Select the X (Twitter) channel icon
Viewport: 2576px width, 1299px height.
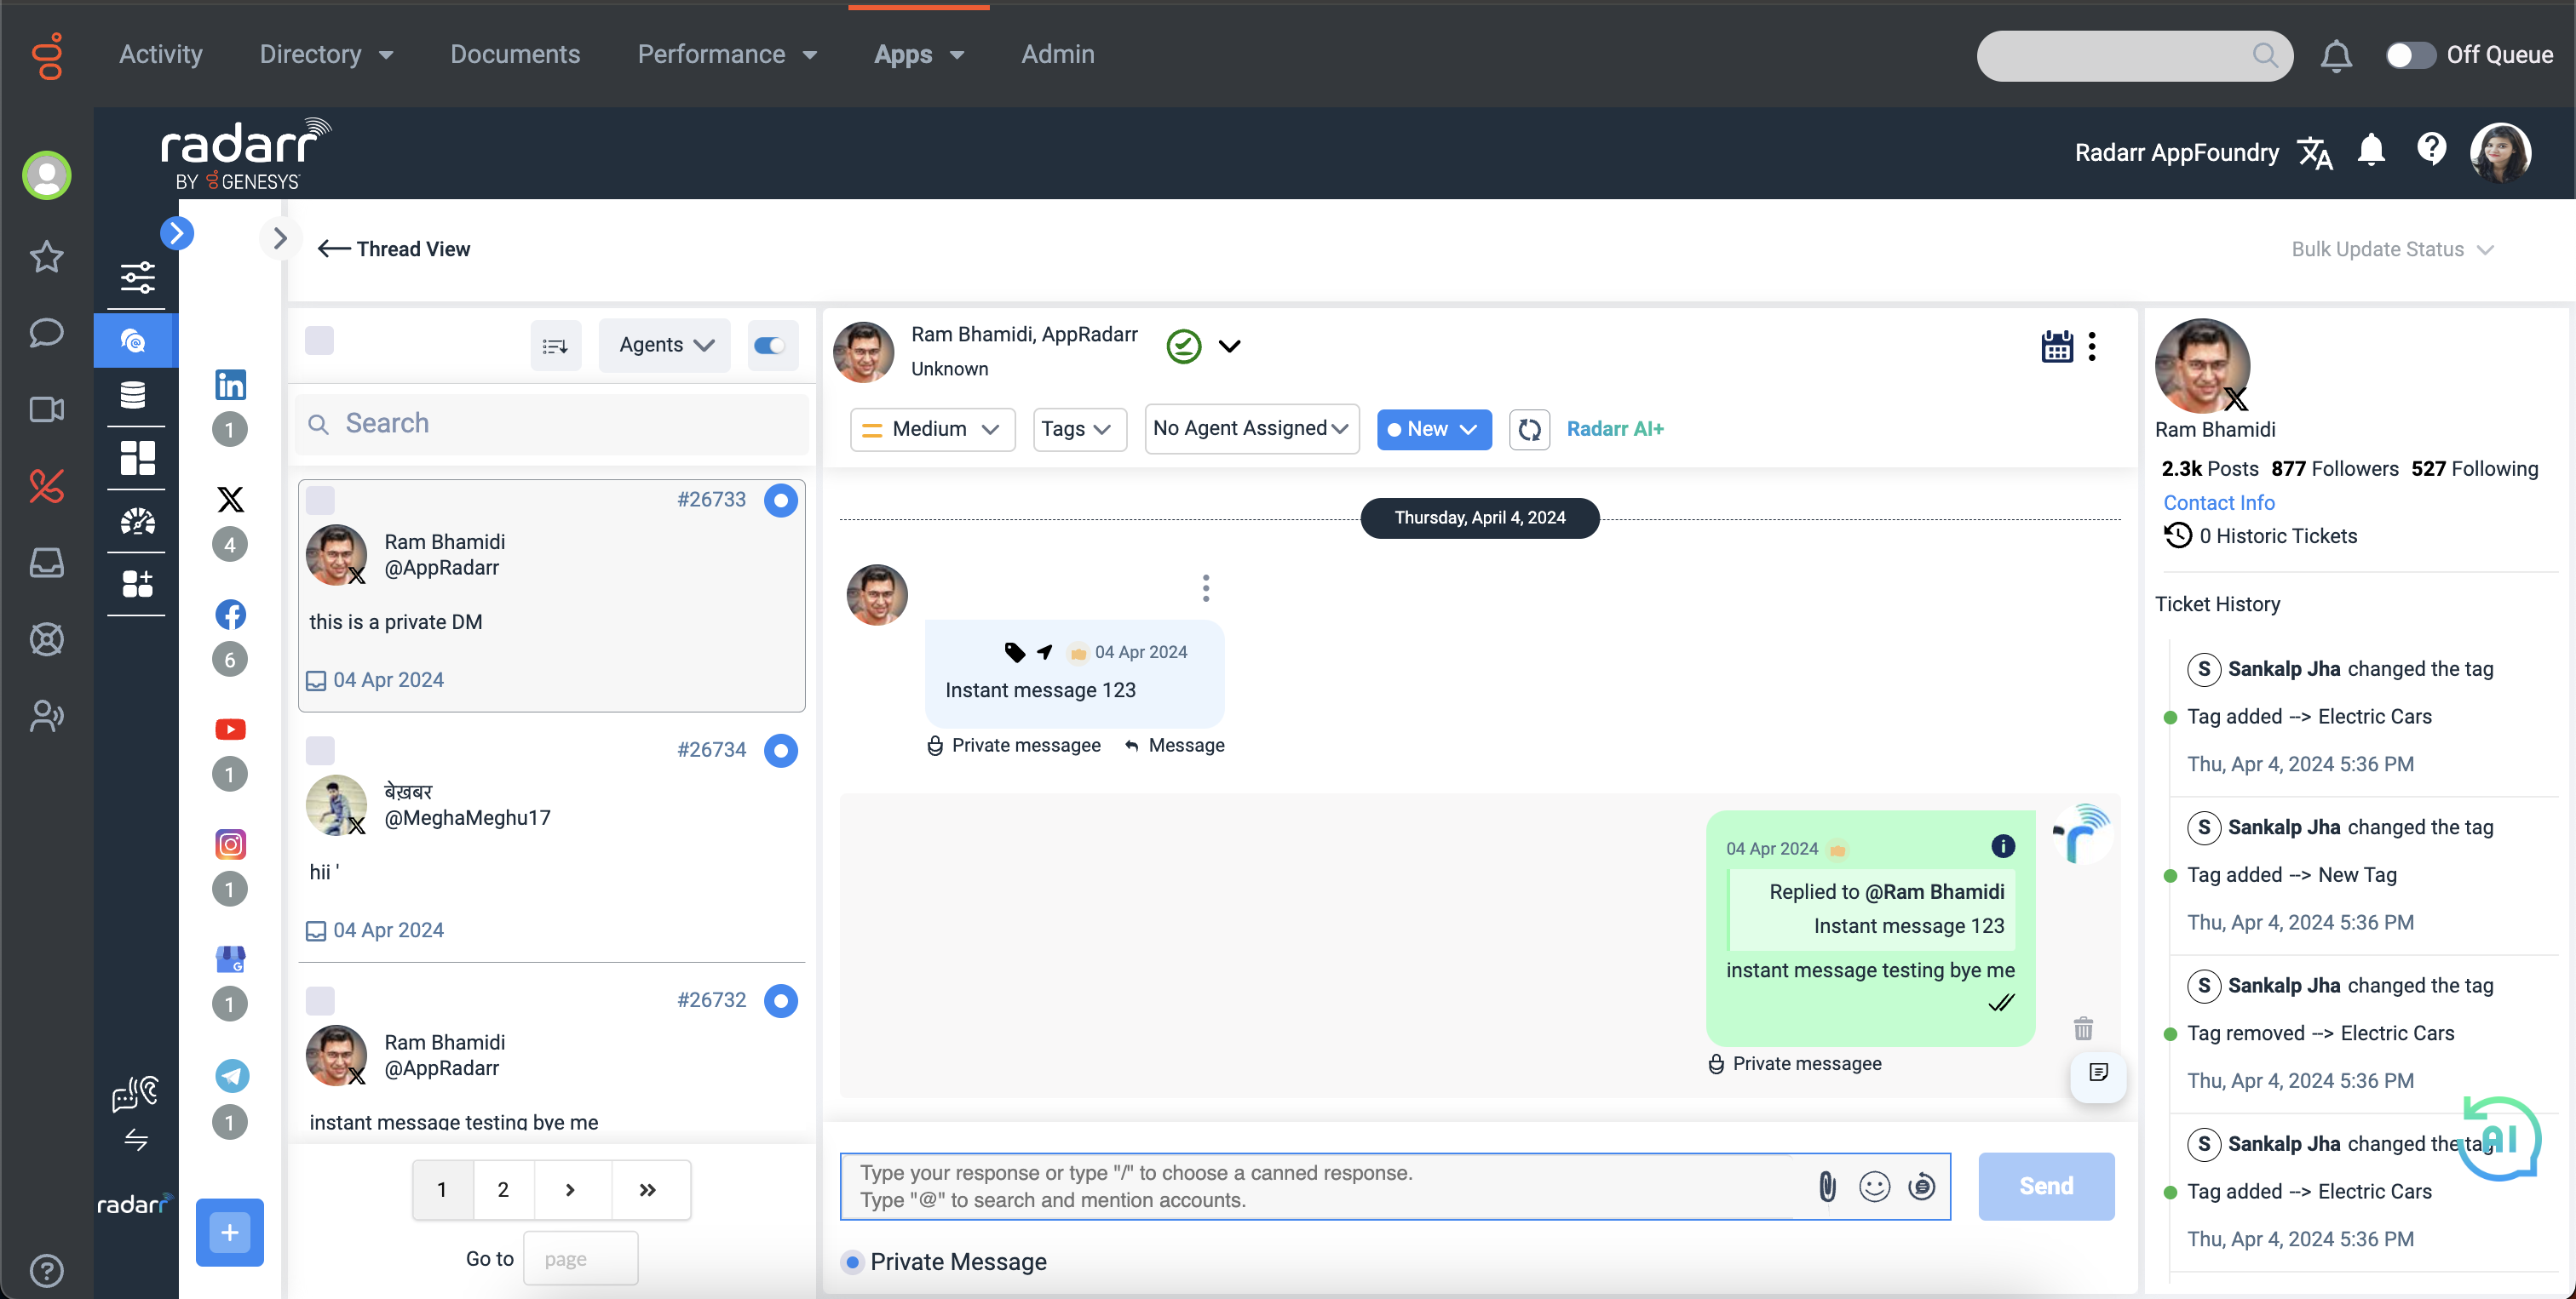pos(230,500)
